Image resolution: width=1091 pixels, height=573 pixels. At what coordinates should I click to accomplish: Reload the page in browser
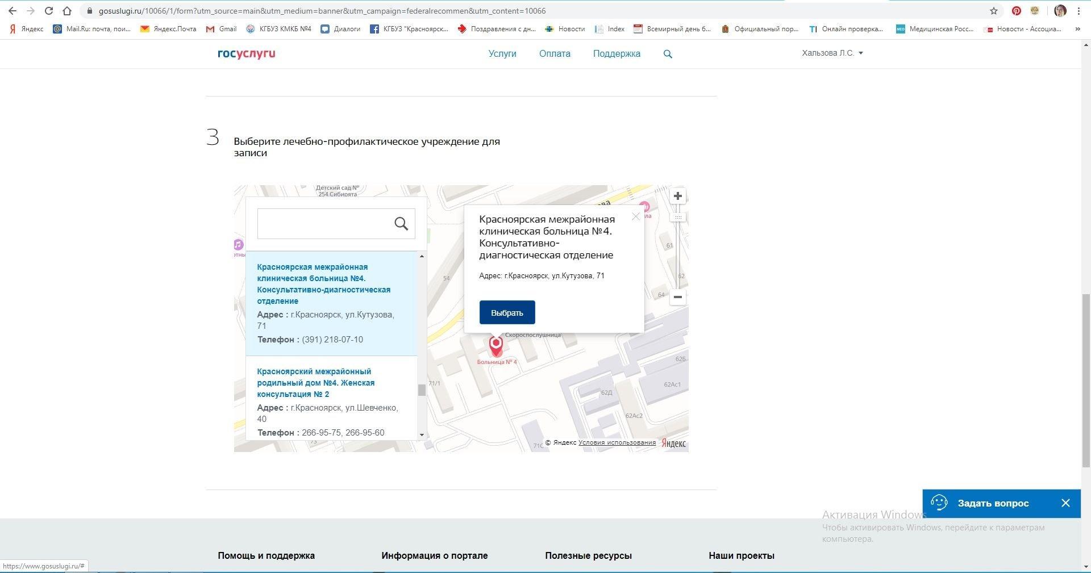(49, 11)
